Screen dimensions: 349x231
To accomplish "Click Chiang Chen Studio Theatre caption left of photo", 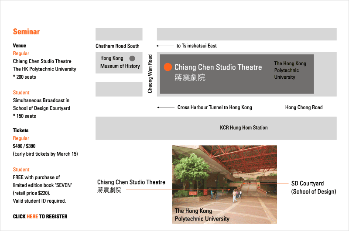I will pos(131,182).
